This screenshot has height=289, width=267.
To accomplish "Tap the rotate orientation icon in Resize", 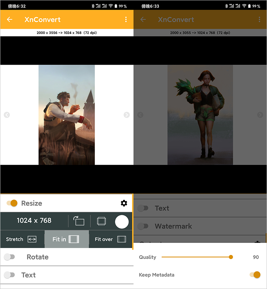I will [79, 221].
